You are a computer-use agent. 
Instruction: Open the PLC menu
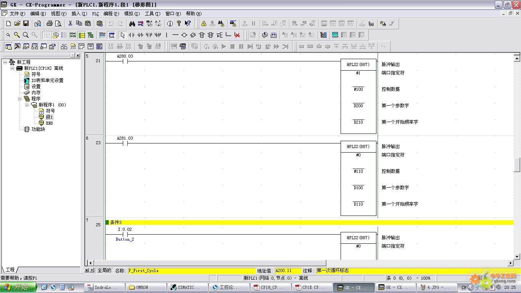click(95, 14)
